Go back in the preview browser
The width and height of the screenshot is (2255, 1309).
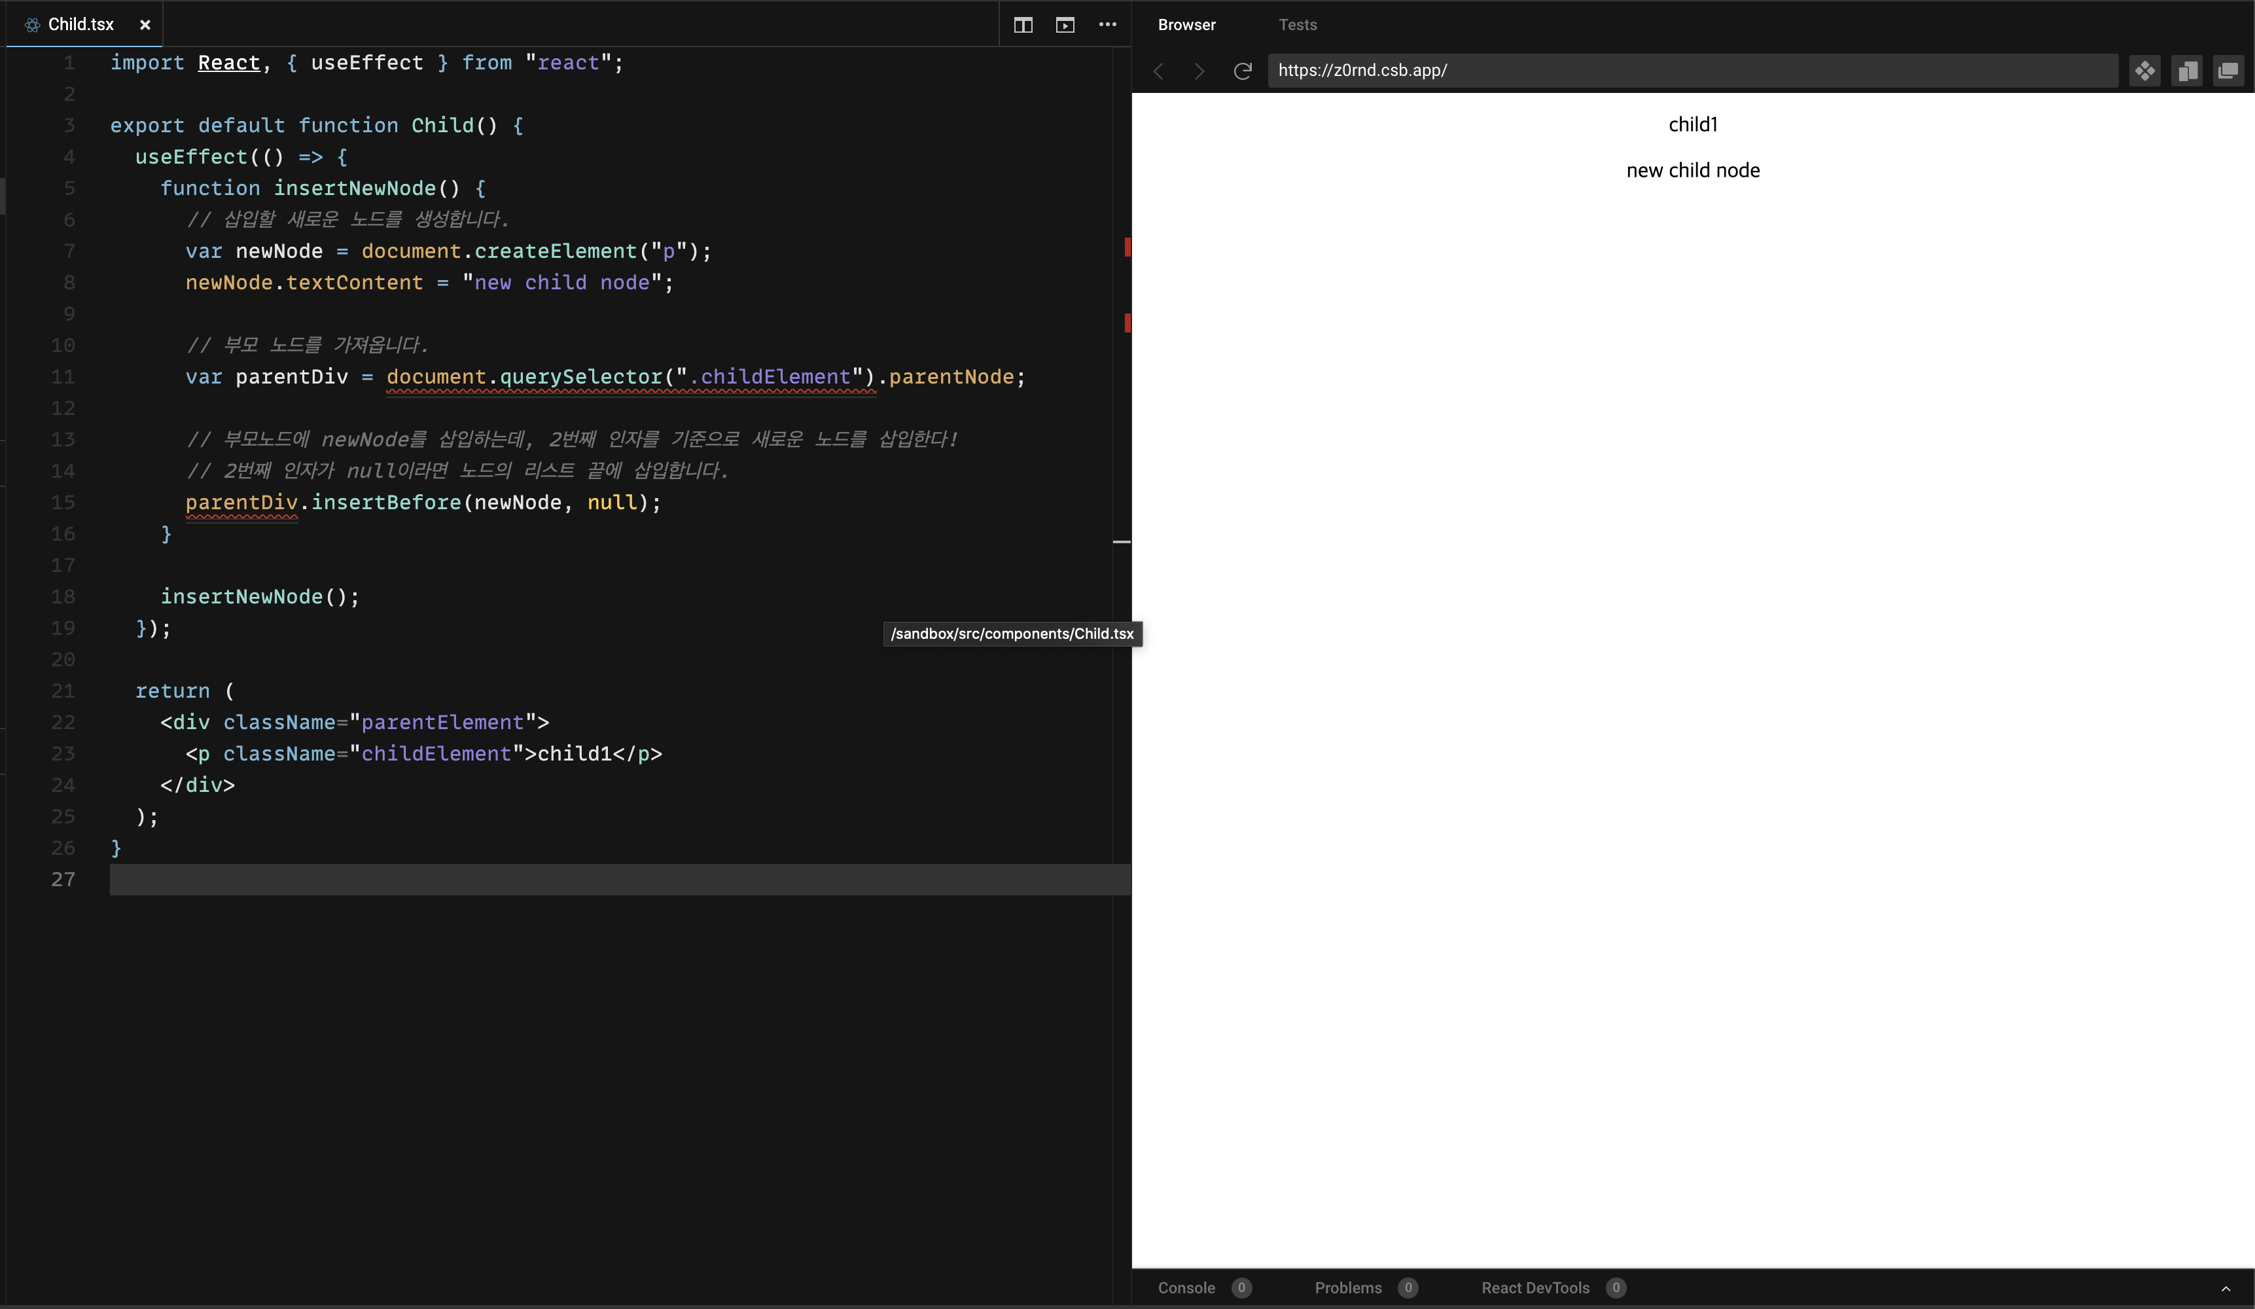[x=1159, y=71]
